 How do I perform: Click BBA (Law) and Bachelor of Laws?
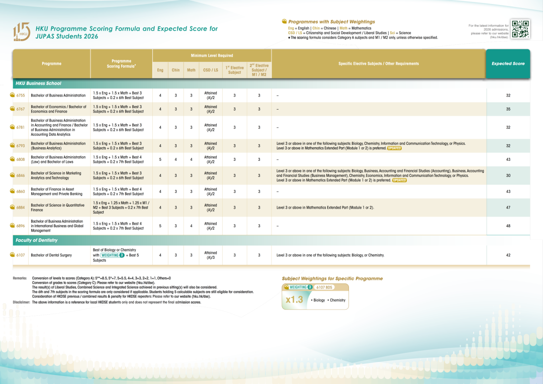pyautogui.click(x=58, y=160)
